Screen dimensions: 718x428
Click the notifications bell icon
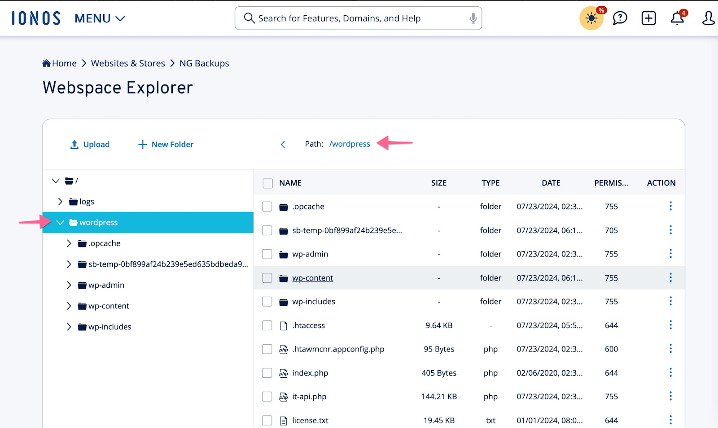coord(677,18)
